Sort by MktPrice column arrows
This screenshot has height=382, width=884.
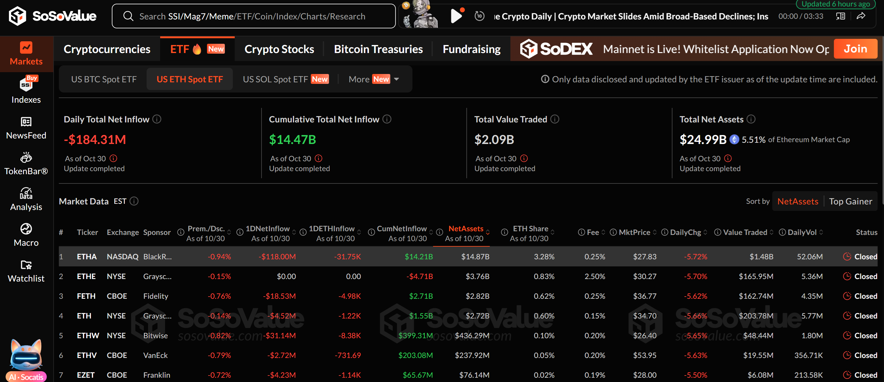point(655,232)
